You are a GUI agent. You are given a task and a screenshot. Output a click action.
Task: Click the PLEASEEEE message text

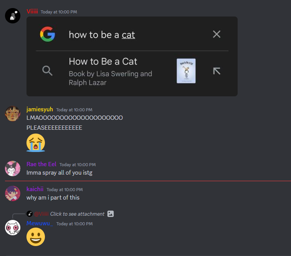point(55,128)
